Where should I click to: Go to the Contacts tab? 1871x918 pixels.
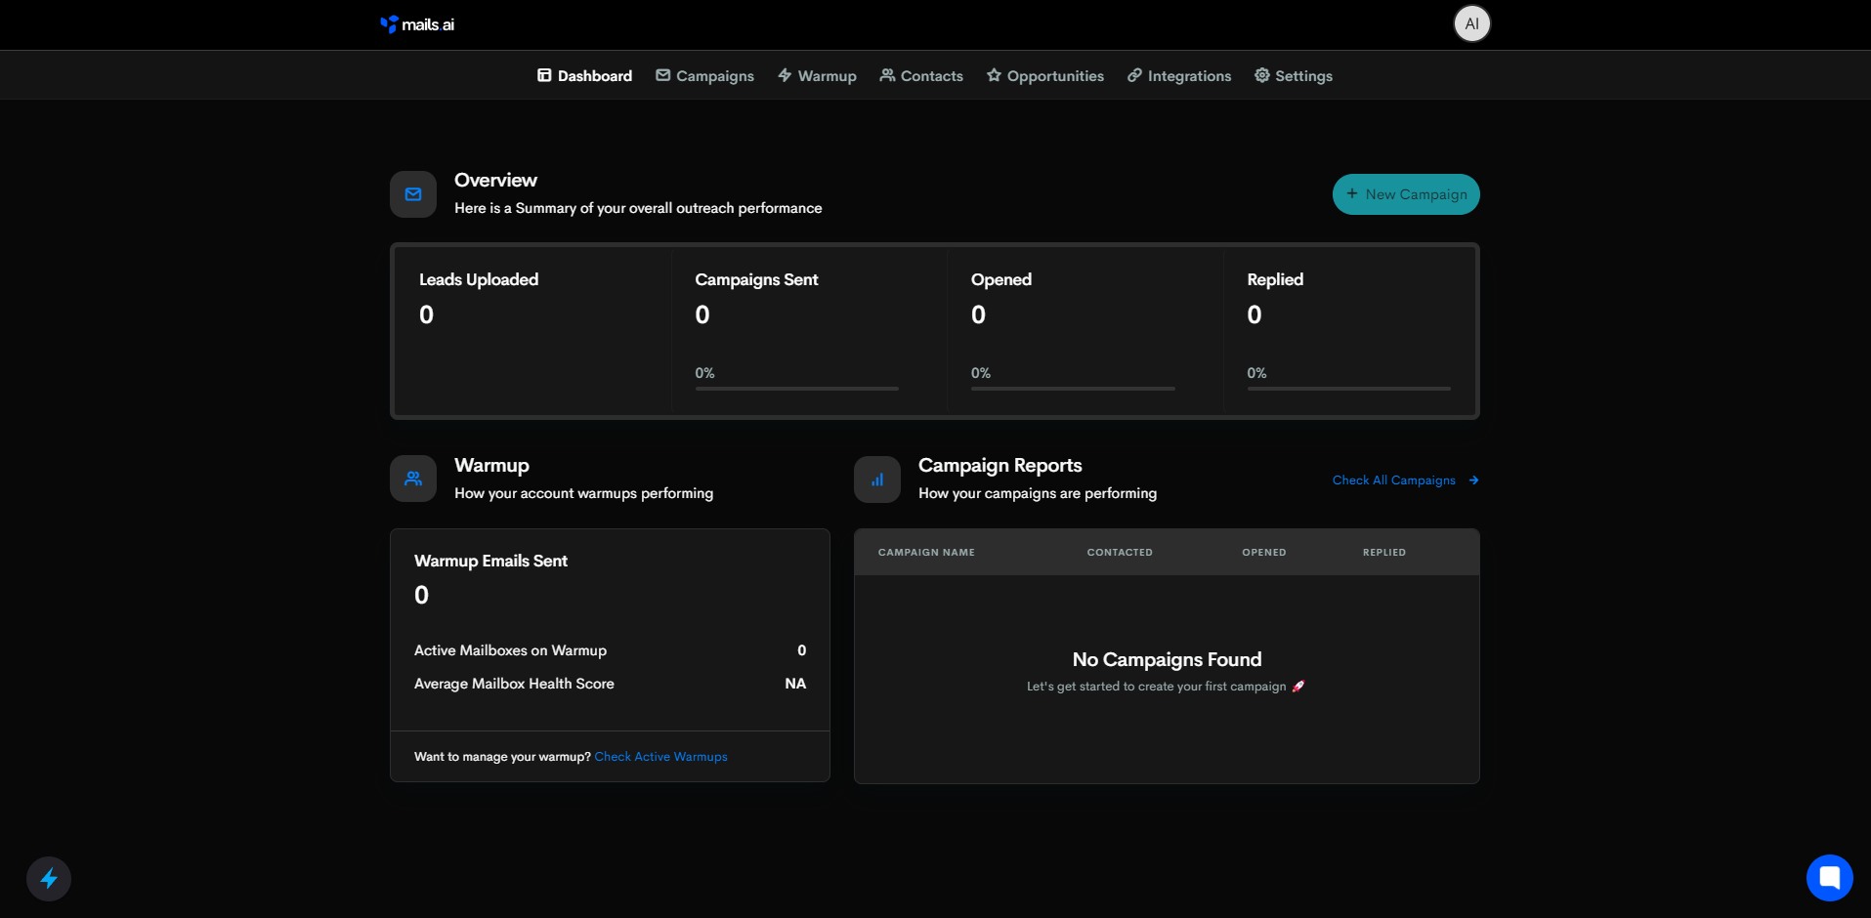921,76
